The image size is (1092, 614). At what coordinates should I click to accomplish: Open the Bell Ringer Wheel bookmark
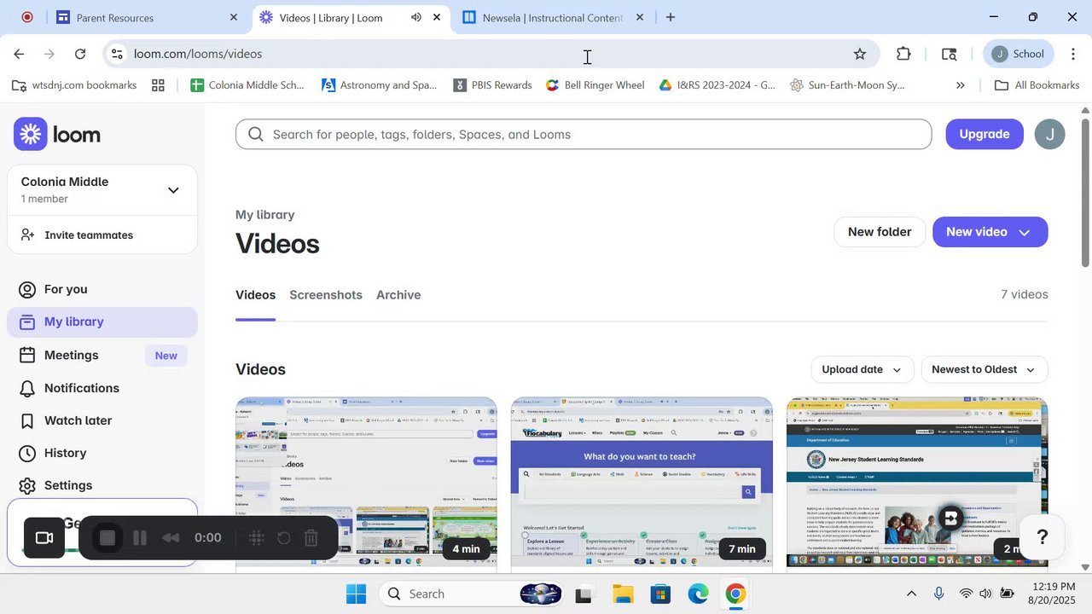[x=595, y=85]
